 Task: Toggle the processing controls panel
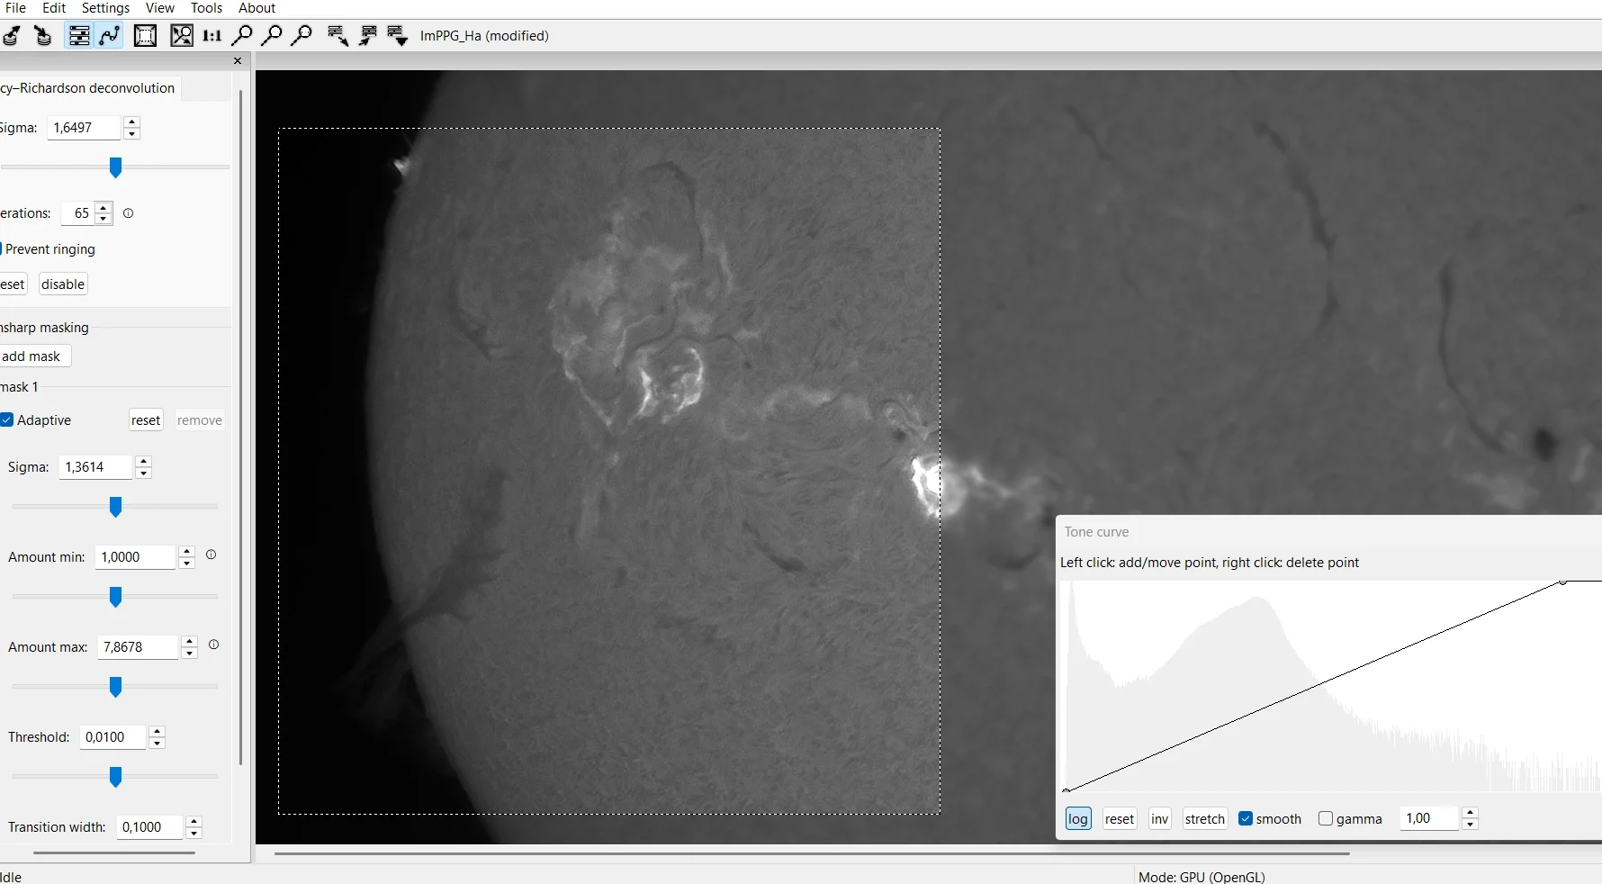tap(79, 36)
